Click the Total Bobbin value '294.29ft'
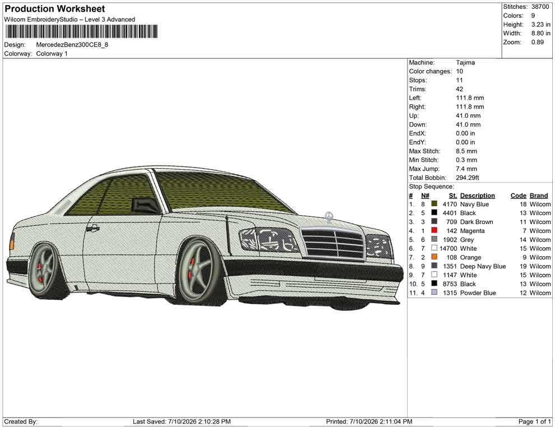The width and height of the screenshot is (555, 427). click(467, 178)
